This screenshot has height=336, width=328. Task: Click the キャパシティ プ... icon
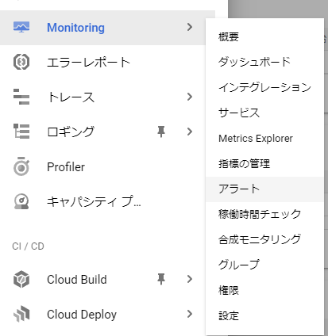pos(21,201)
